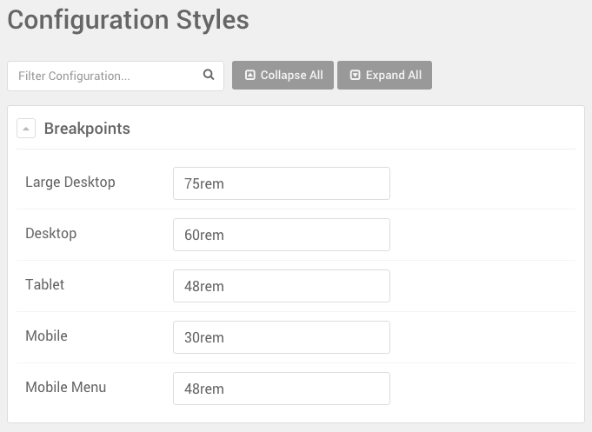Screen dimensions: 592x432
Task: Click the Mobile Menu label text
Action: [x=65, y=388]
